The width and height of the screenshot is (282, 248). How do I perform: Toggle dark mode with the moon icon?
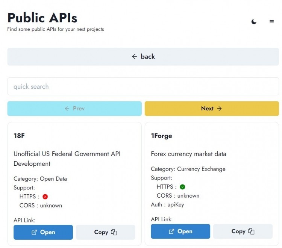pos(254,22)
